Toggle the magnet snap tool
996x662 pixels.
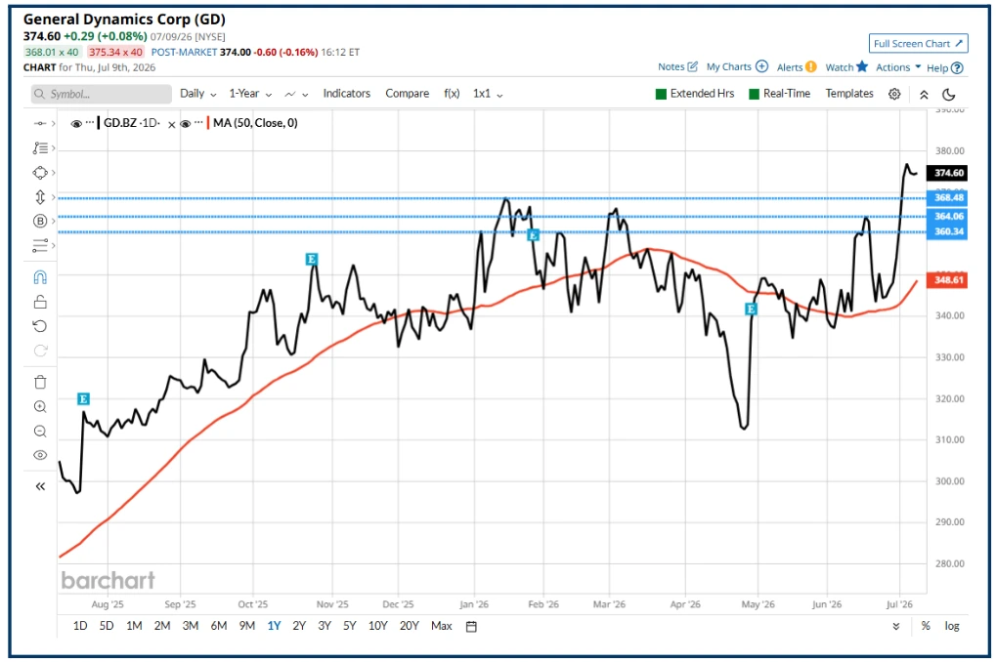point(40,277)
